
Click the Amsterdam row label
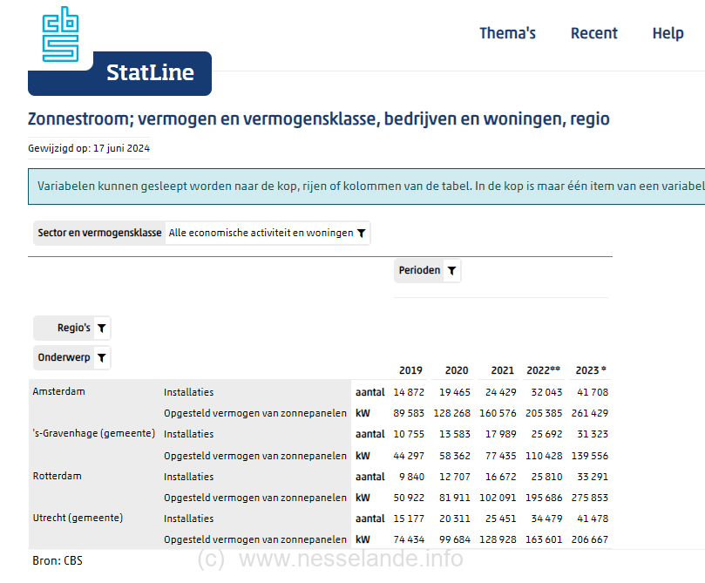tap(59, 391)
